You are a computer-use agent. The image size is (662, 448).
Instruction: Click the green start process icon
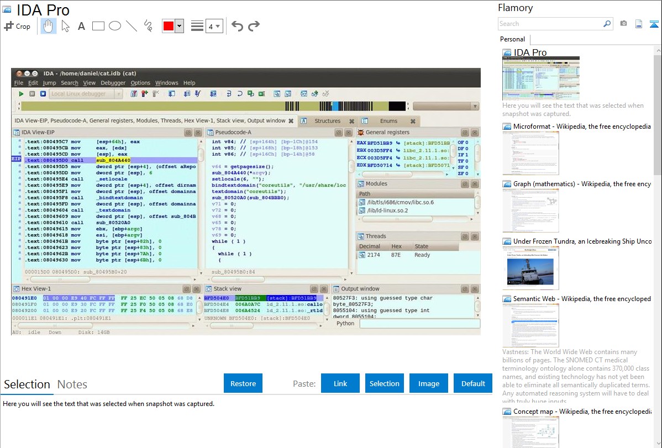(20, 94)
